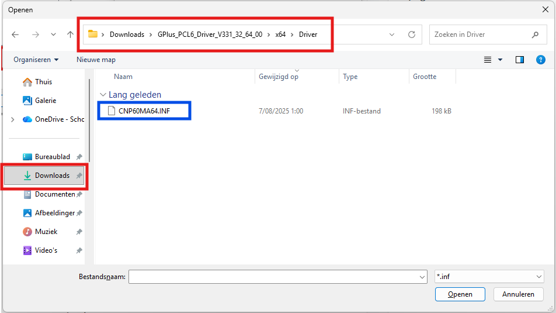Open the Help question mark icon
Screen dimensions: 556x313
[x=541, y=60]
